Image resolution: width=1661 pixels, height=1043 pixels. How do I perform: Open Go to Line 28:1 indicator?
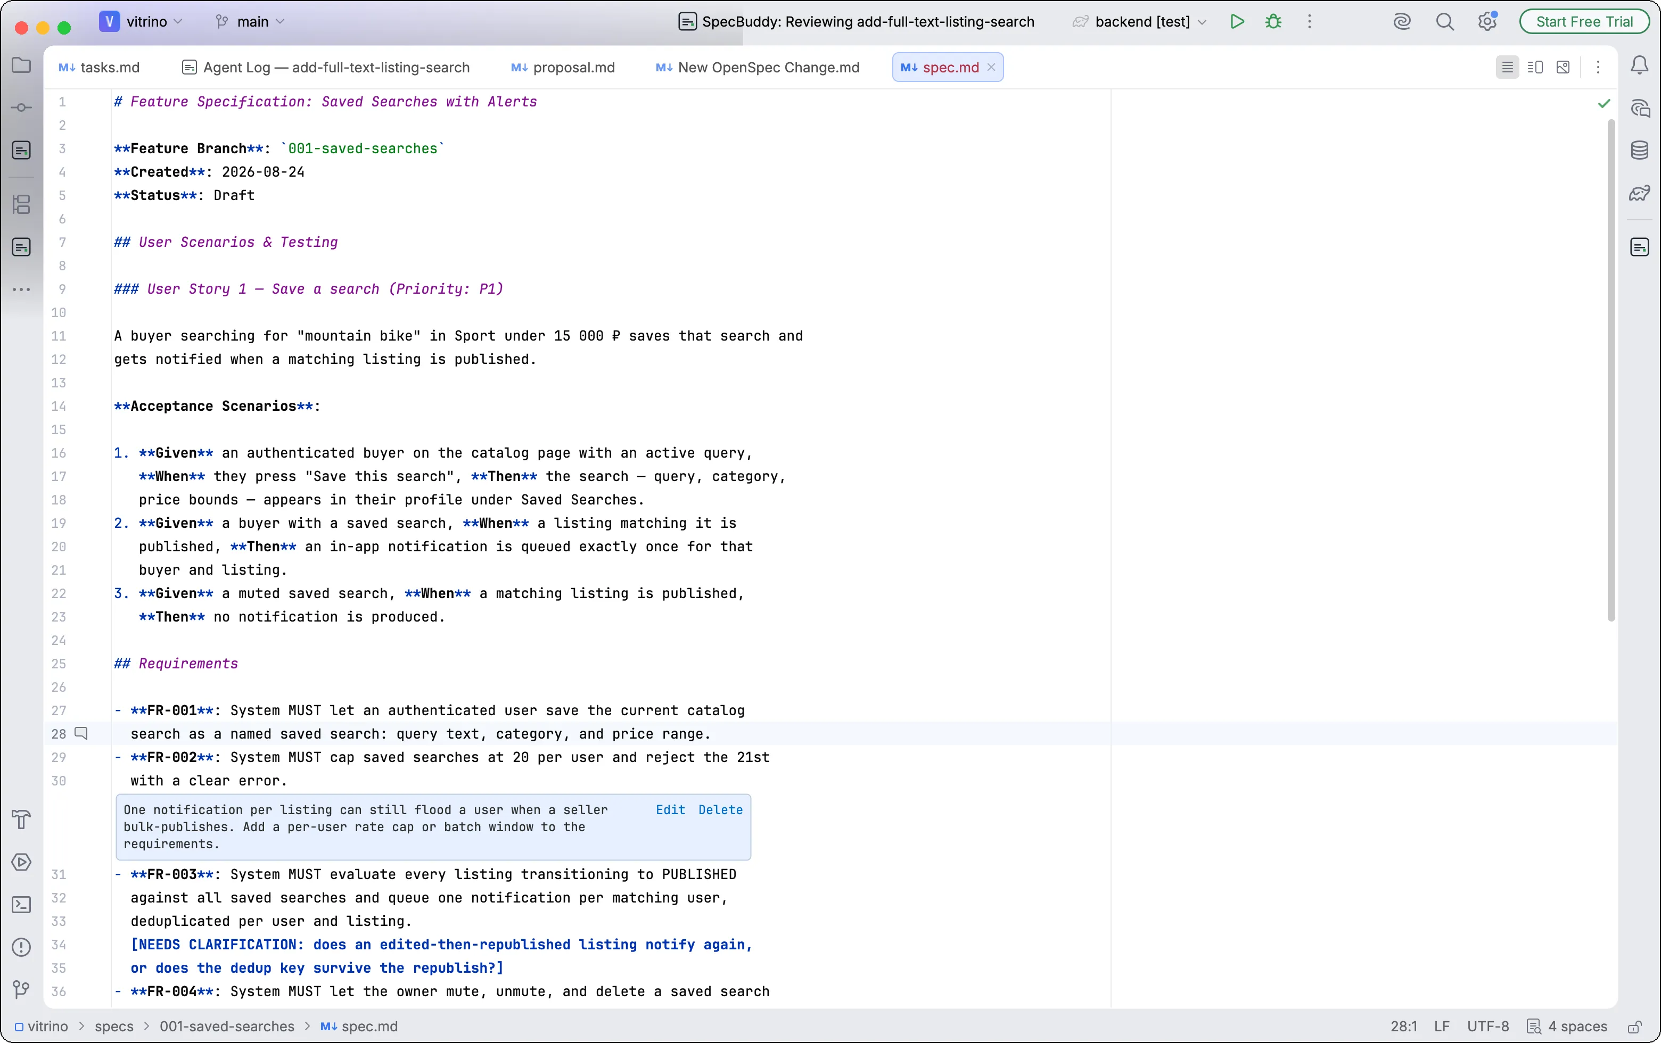1404,1027
